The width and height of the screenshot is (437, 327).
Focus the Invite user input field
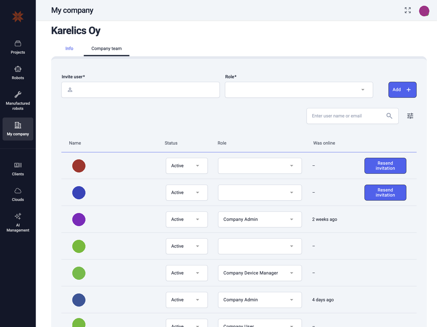tap(140, 90)
